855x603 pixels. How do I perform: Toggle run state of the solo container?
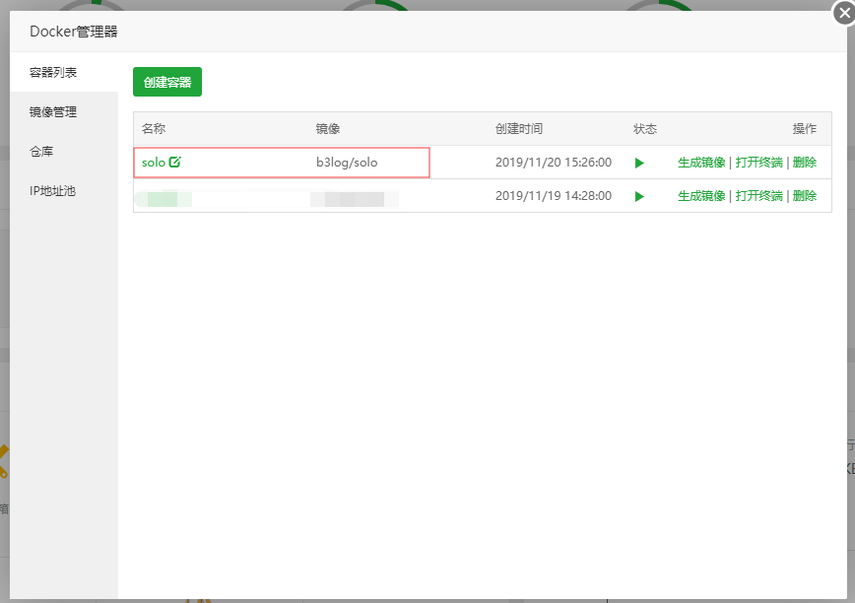click(x=639, y=163)
